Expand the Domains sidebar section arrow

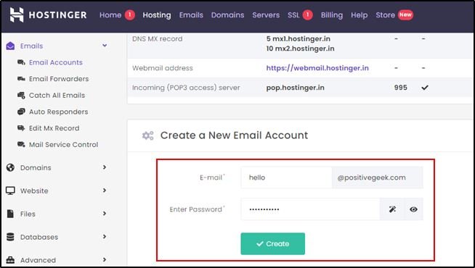click(105, 167)
